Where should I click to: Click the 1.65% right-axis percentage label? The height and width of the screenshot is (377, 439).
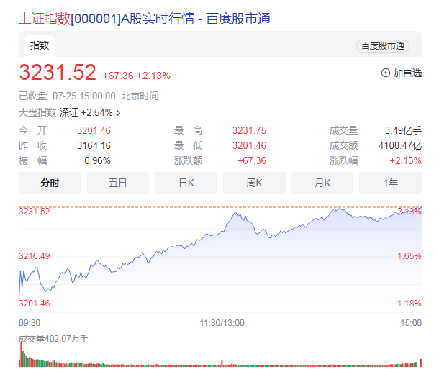click(409, 256)
